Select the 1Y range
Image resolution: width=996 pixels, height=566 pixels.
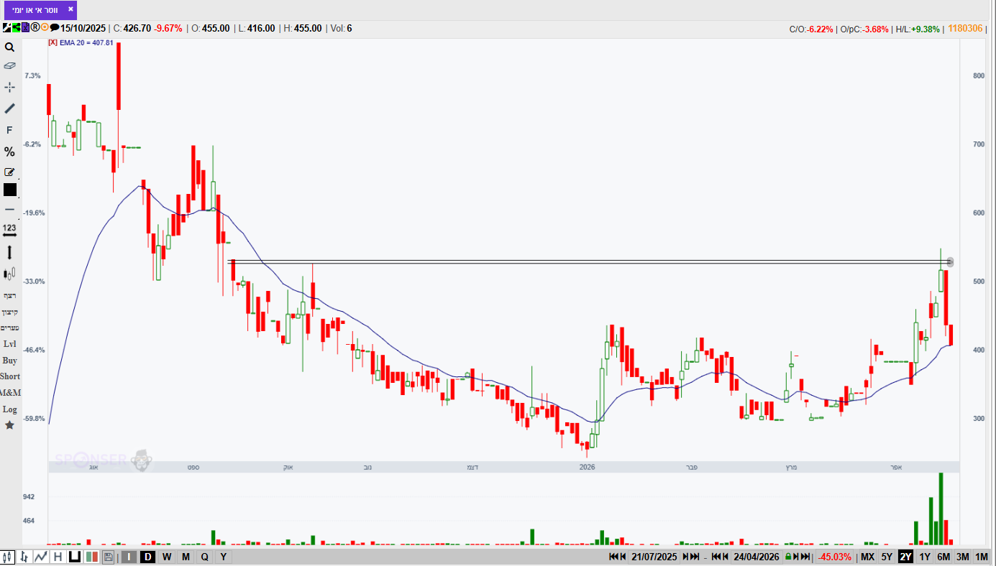(925, 557)
